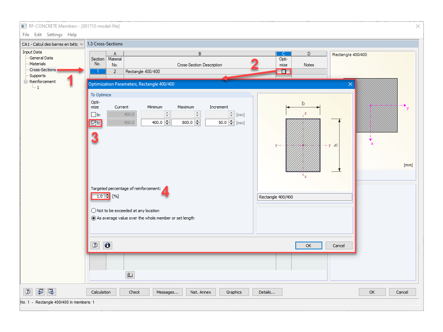Screen dimensions: 443x332
Task: Open the Edit menu
Action: point(38,35)
